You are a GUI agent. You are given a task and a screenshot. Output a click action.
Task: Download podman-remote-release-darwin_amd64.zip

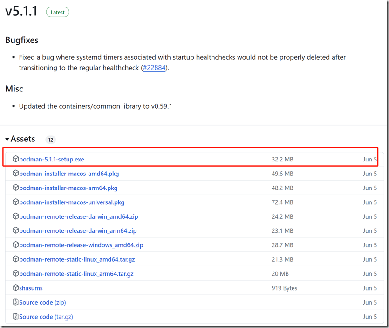click(78, 217)
